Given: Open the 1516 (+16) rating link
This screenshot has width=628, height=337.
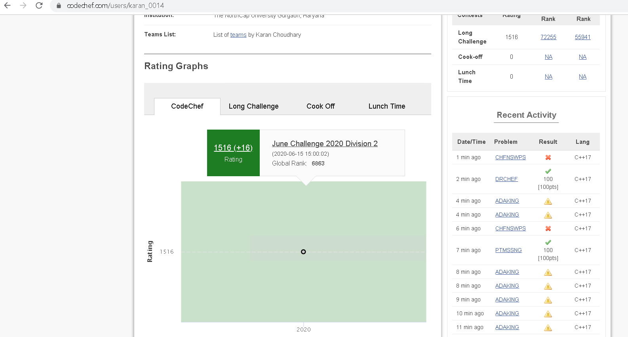Looking at the screenshot, I should tap(233, 148).
